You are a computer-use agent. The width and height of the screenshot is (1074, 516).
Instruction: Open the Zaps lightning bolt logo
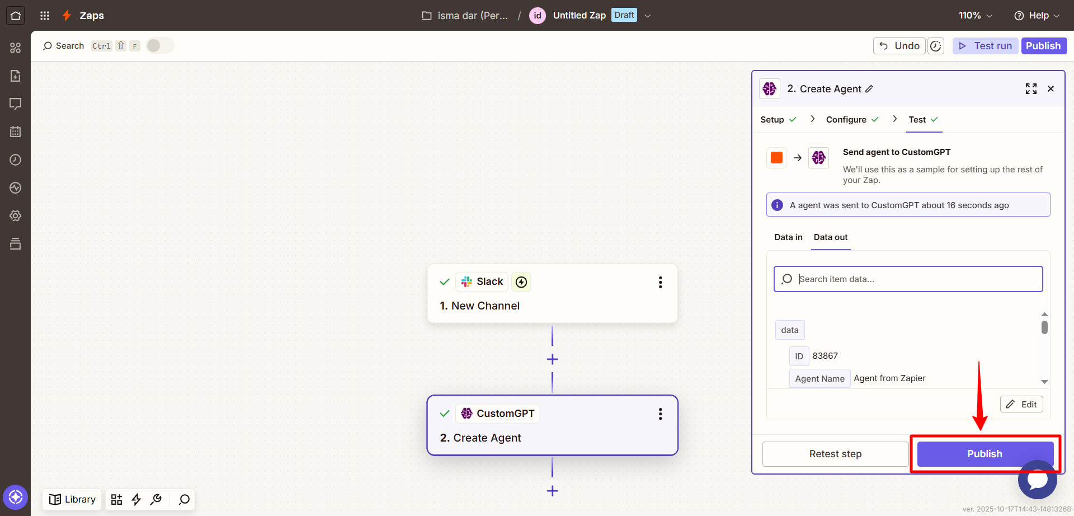tap(67, 16)
